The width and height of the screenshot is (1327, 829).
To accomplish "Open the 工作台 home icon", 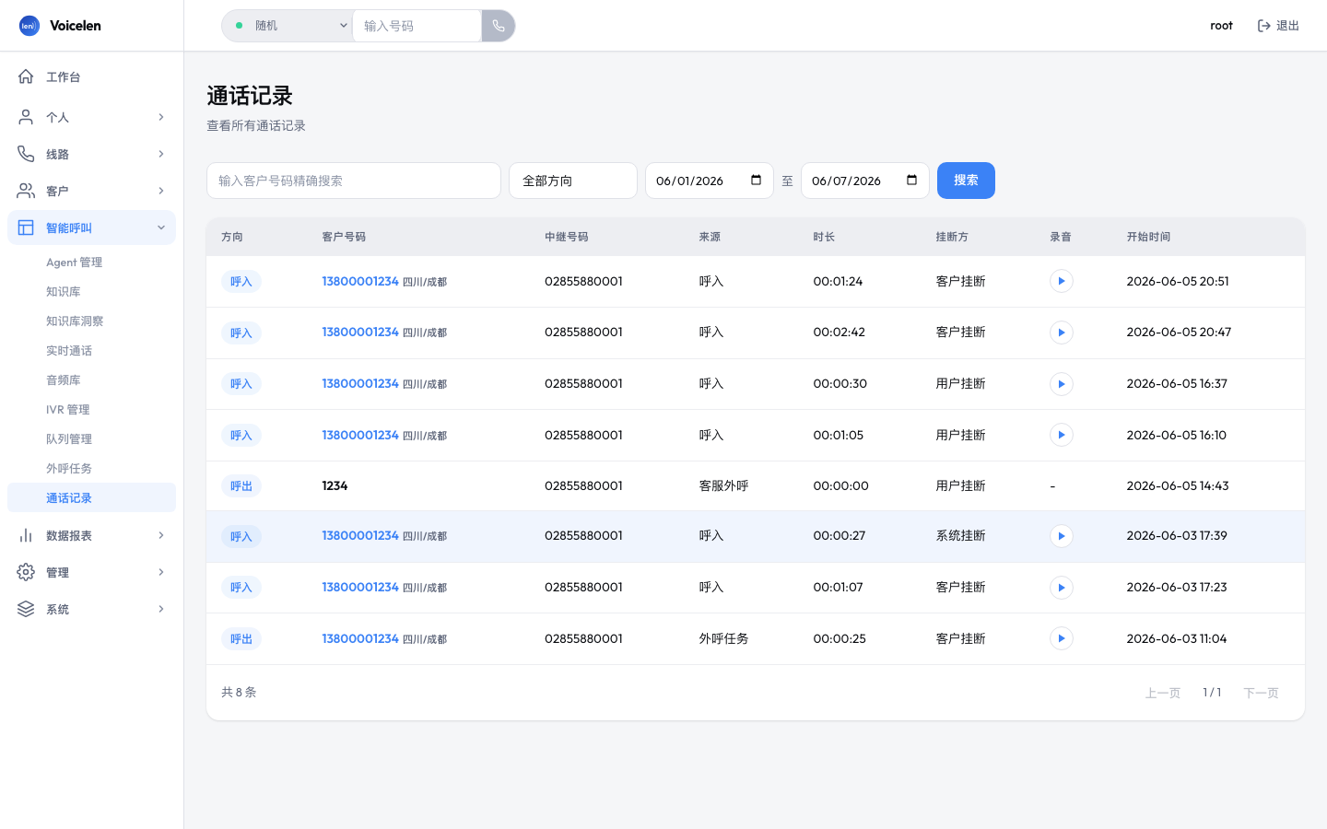I will 26,76.
